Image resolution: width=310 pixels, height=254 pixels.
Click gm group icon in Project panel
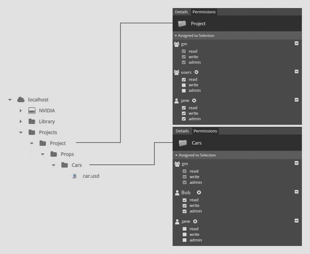point(177,44)
